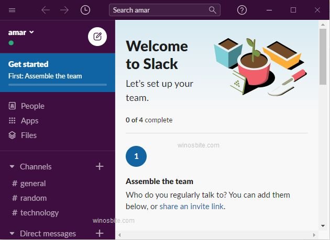Screen dimensions: 330x240
Task: Click the vertical scrollbar thumb
Action: (323, 58)
